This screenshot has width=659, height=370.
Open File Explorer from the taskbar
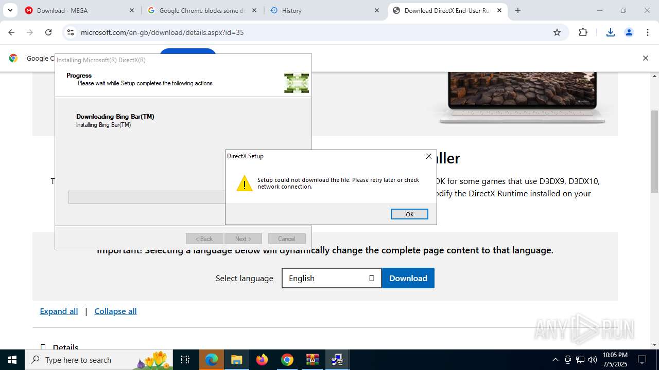point(236,360)
